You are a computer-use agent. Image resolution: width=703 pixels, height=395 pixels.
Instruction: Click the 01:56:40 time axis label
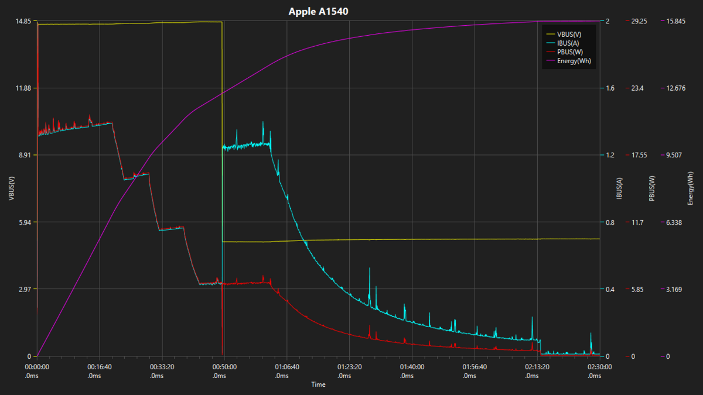click(475, 367)
